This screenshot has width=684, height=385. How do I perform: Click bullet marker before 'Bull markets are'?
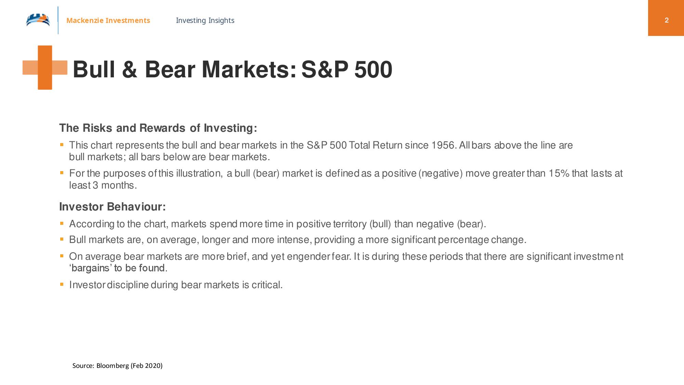coord(62,239)
